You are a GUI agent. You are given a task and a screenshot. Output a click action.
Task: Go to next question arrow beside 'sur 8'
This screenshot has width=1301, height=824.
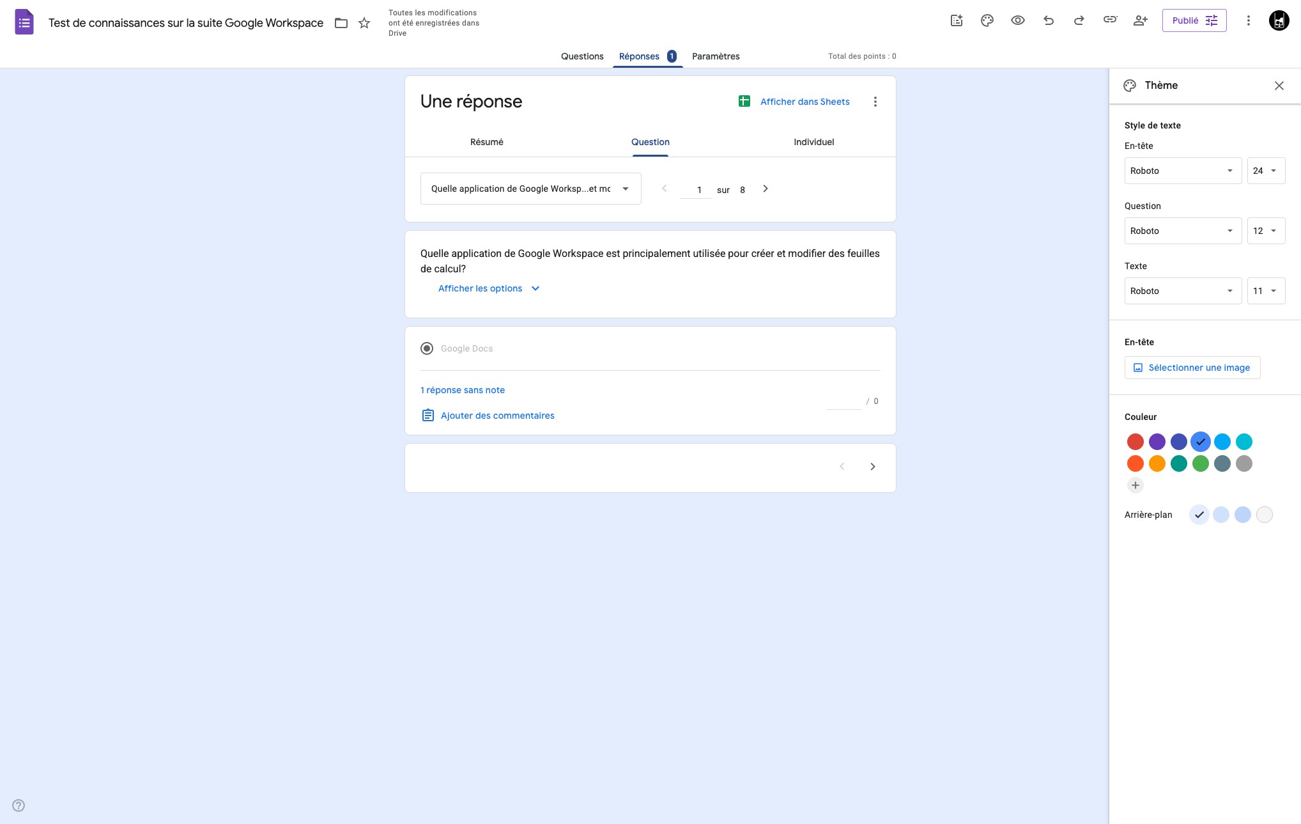tap(766, 189)
